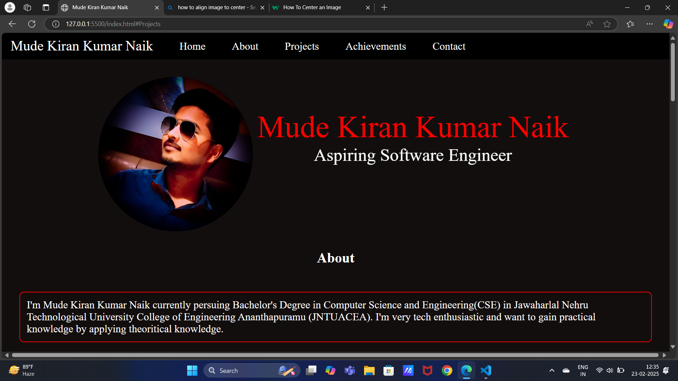Open tab actions menu icon
Image resolution: width=678 pixels, height=381 pixels.
(x=46, y=7)
